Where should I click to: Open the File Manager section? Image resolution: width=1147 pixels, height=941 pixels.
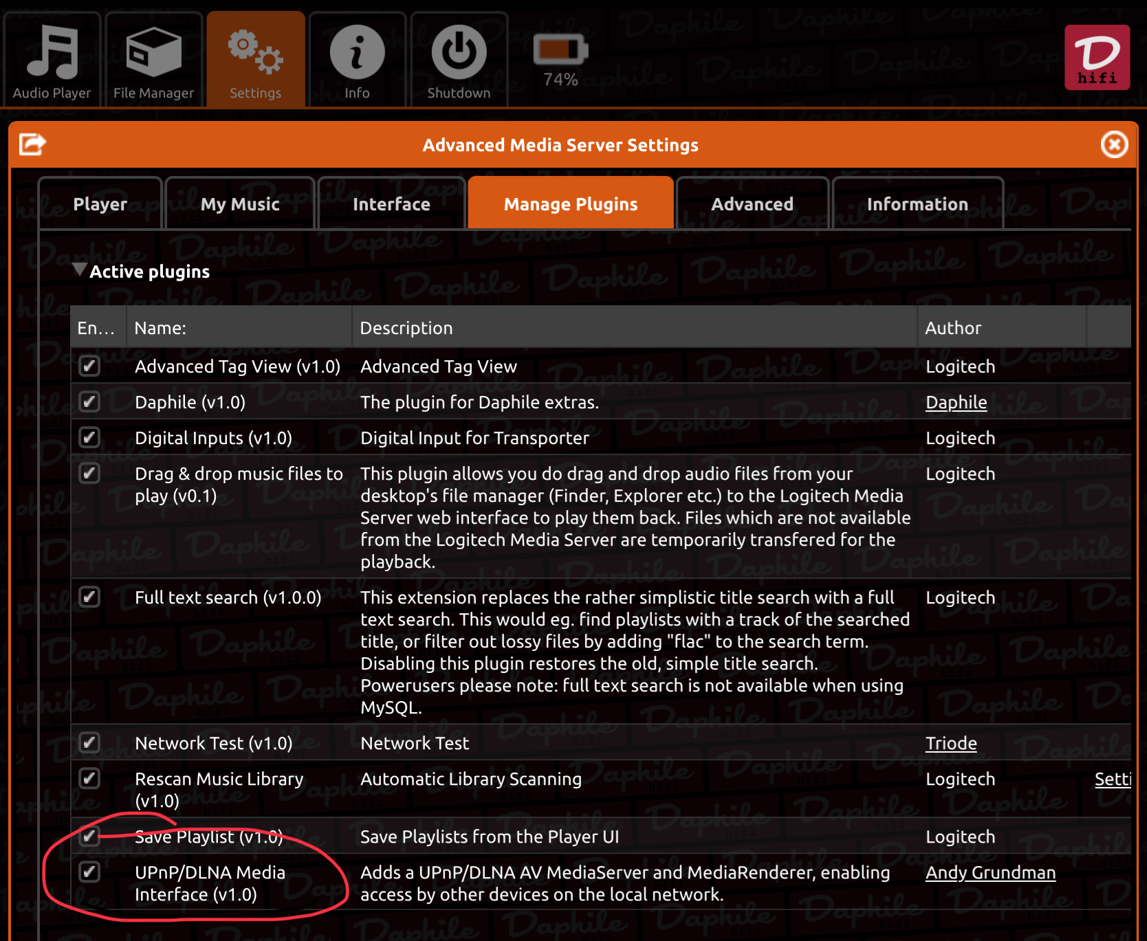[153, 60]
